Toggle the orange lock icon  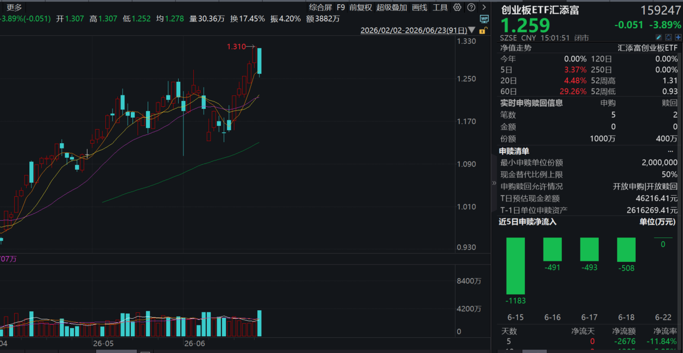pyautogui.click(x=483, y=30)
